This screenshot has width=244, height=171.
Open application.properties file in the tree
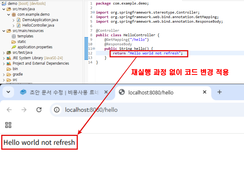tap(35, 47)
